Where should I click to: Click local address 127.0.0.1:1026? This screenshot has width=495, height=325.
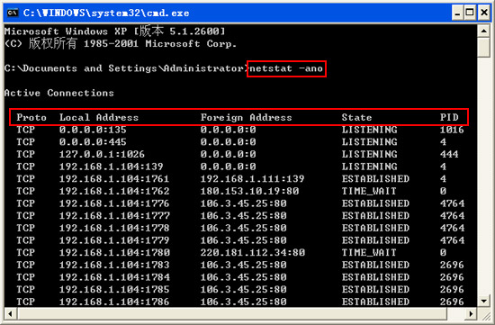pyautogui.click(x=102, y=154)
